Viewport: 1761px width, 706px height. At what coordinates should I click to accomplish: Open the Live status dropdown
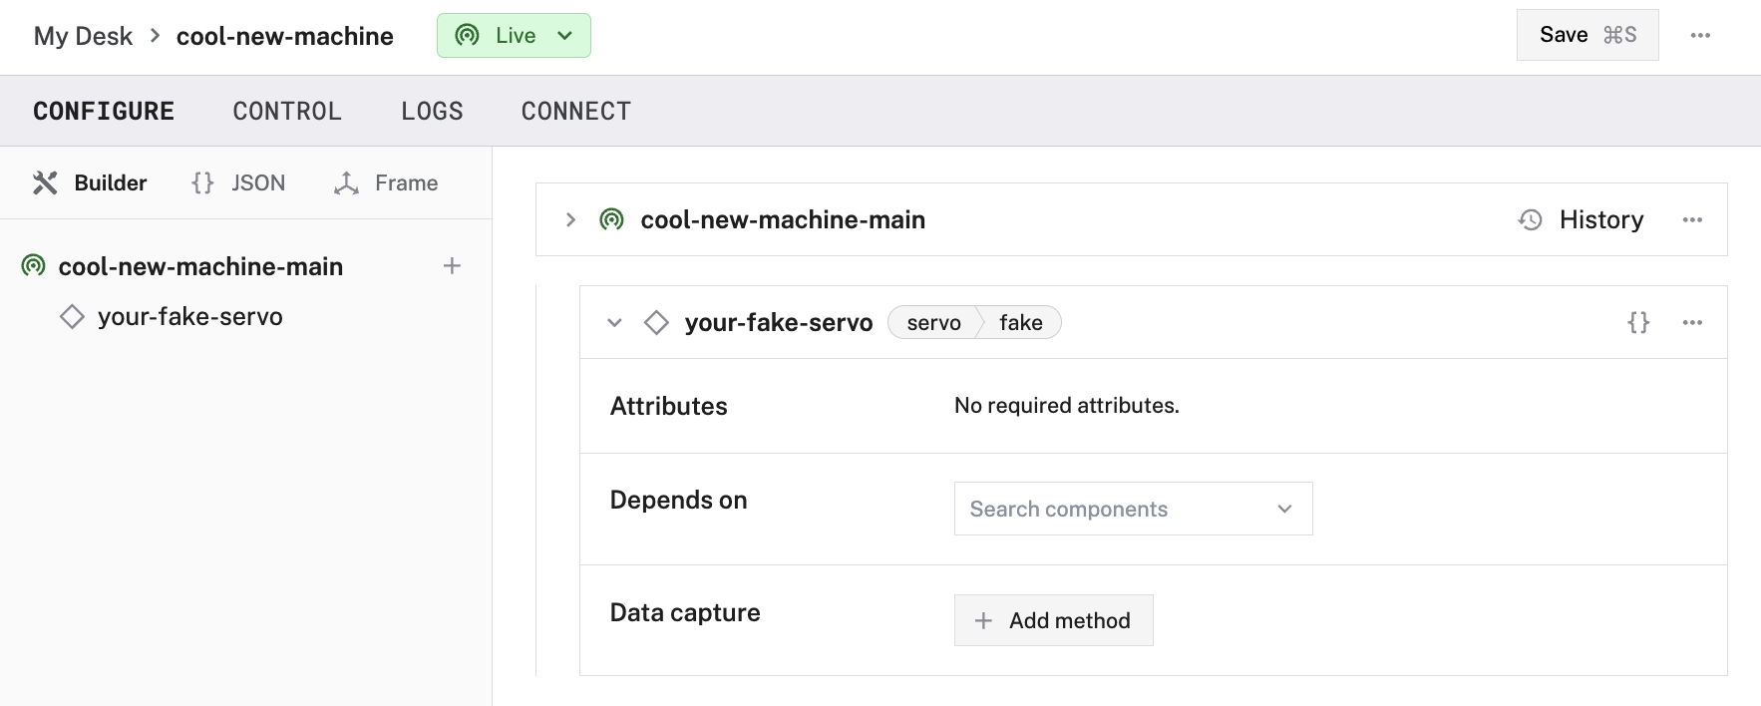click(514, 36)
